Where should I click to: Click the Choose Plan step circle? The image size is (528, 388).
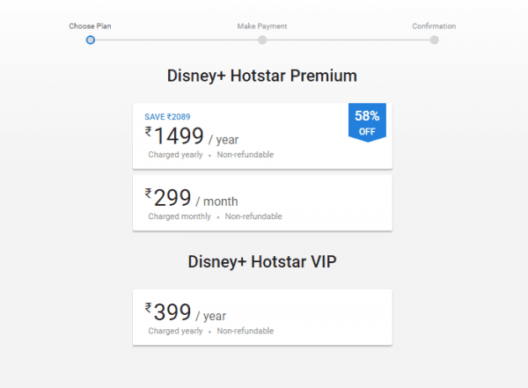(x=91, y=40)
